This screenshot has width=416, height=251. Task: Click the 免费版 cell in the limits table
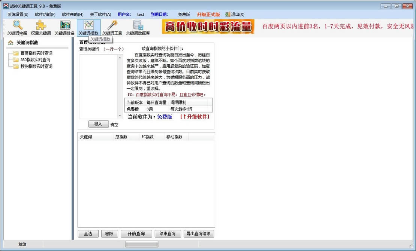[x=133, y=109]
